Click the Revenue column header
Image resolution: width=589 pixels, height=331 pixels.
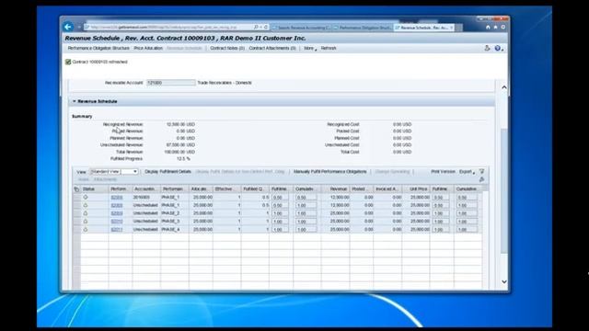click(x=335, y=189)
